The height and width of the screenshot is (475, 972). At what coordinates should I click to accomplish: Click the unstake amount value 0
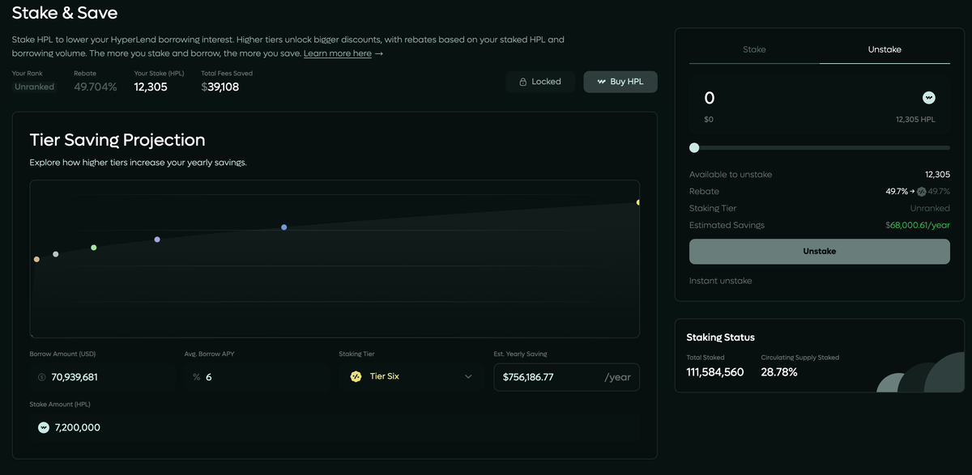[x=710, y=99]
